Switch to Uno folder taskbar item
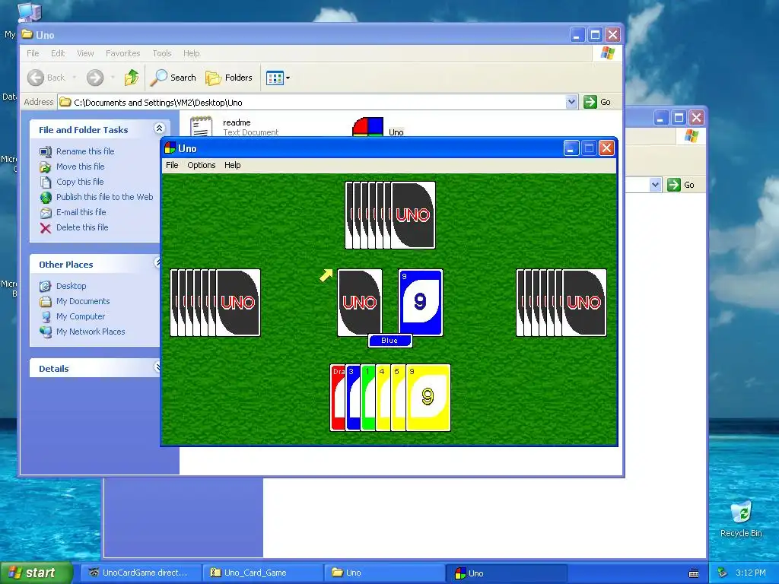The height and width of the screenshot is (584, 779). tap(384, 573)
